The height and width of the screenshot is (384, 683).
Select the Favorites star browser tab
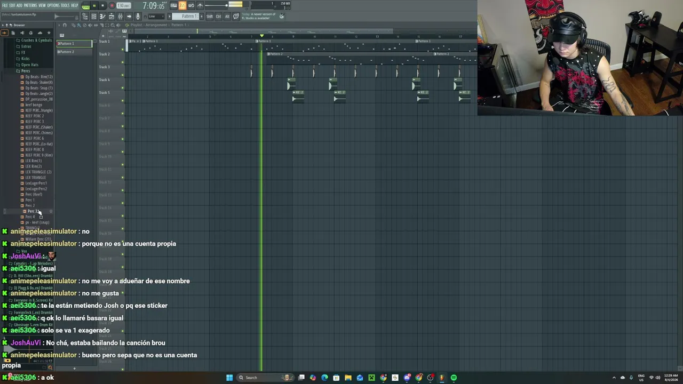pos(49,33)
